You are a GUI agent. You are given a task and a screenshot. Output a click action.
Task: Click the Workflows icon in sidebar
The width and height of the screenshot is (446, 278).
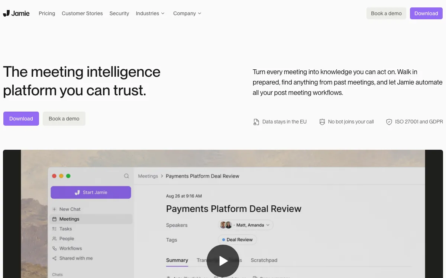pos(54,249)
